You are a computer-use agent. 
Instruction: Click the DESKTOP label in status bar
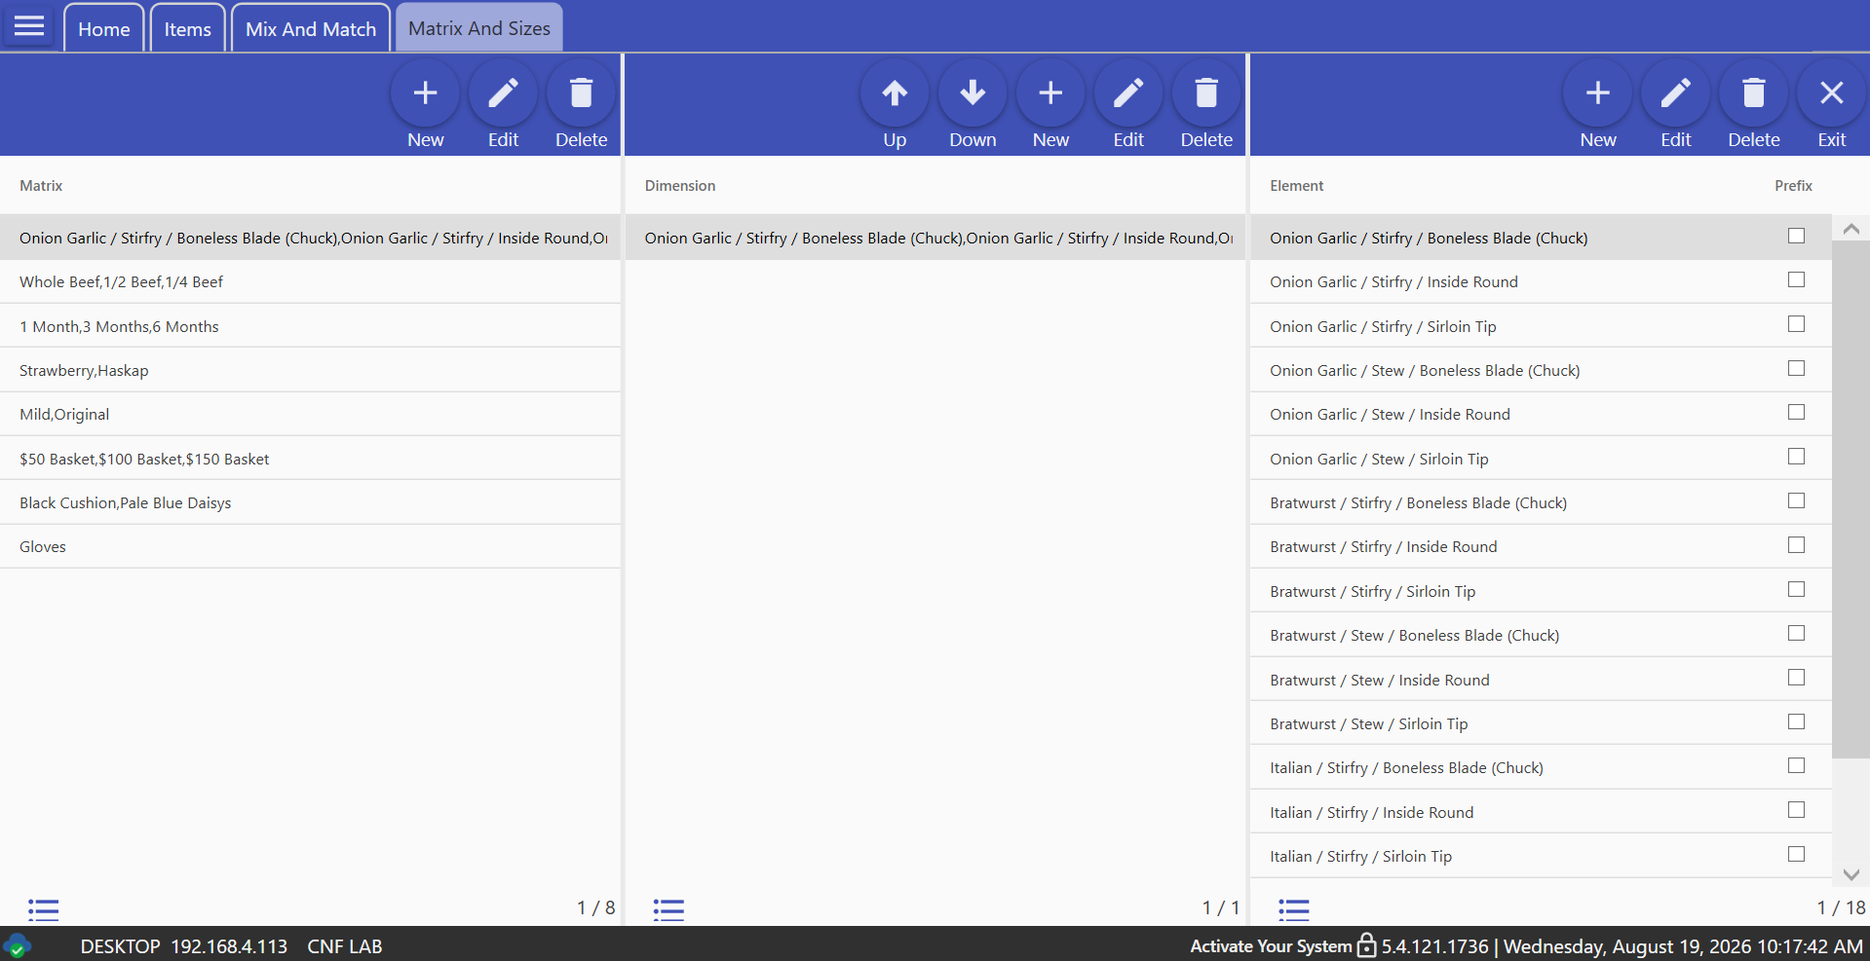point(120,946)
